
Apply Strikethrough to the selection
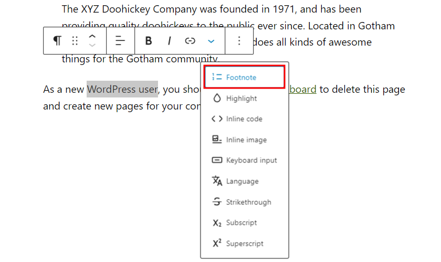click(245, 202)
